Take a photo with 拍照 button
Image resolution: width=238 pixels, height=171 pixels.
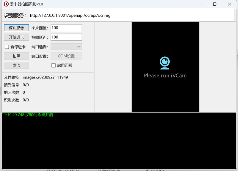click(16, 56)
